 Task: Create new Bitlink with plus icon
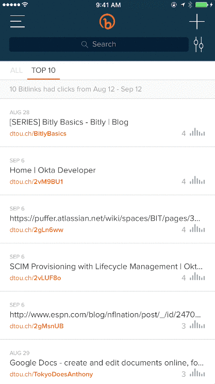click(x=197, y=22)
